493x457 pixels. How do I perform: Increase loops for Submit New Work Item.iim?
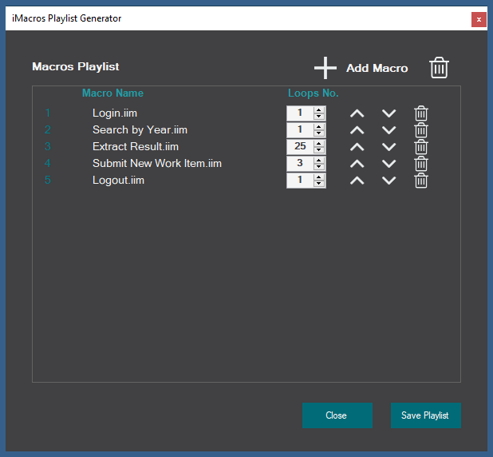click(319, 161)
